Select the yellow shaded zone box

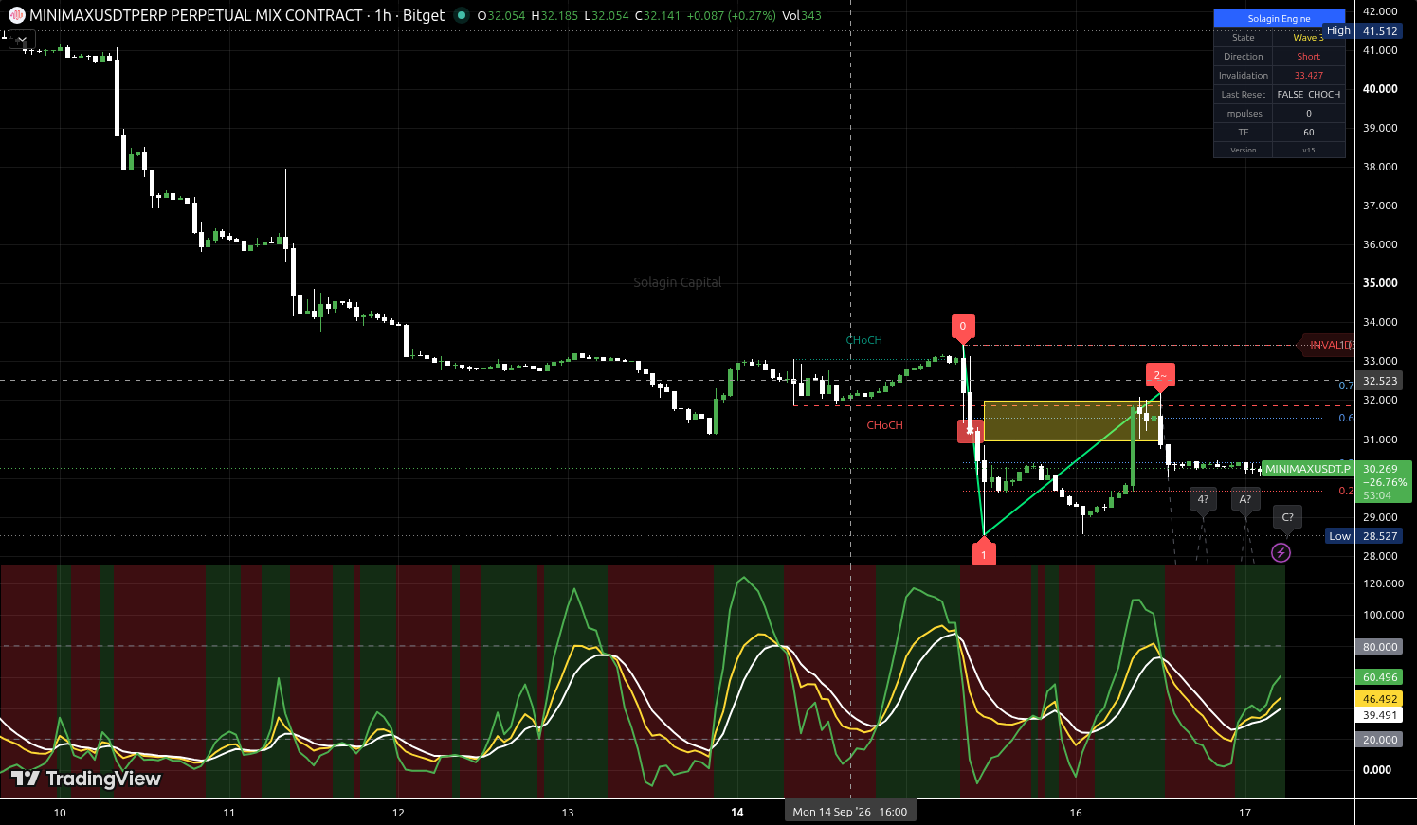pos(1072,421)
